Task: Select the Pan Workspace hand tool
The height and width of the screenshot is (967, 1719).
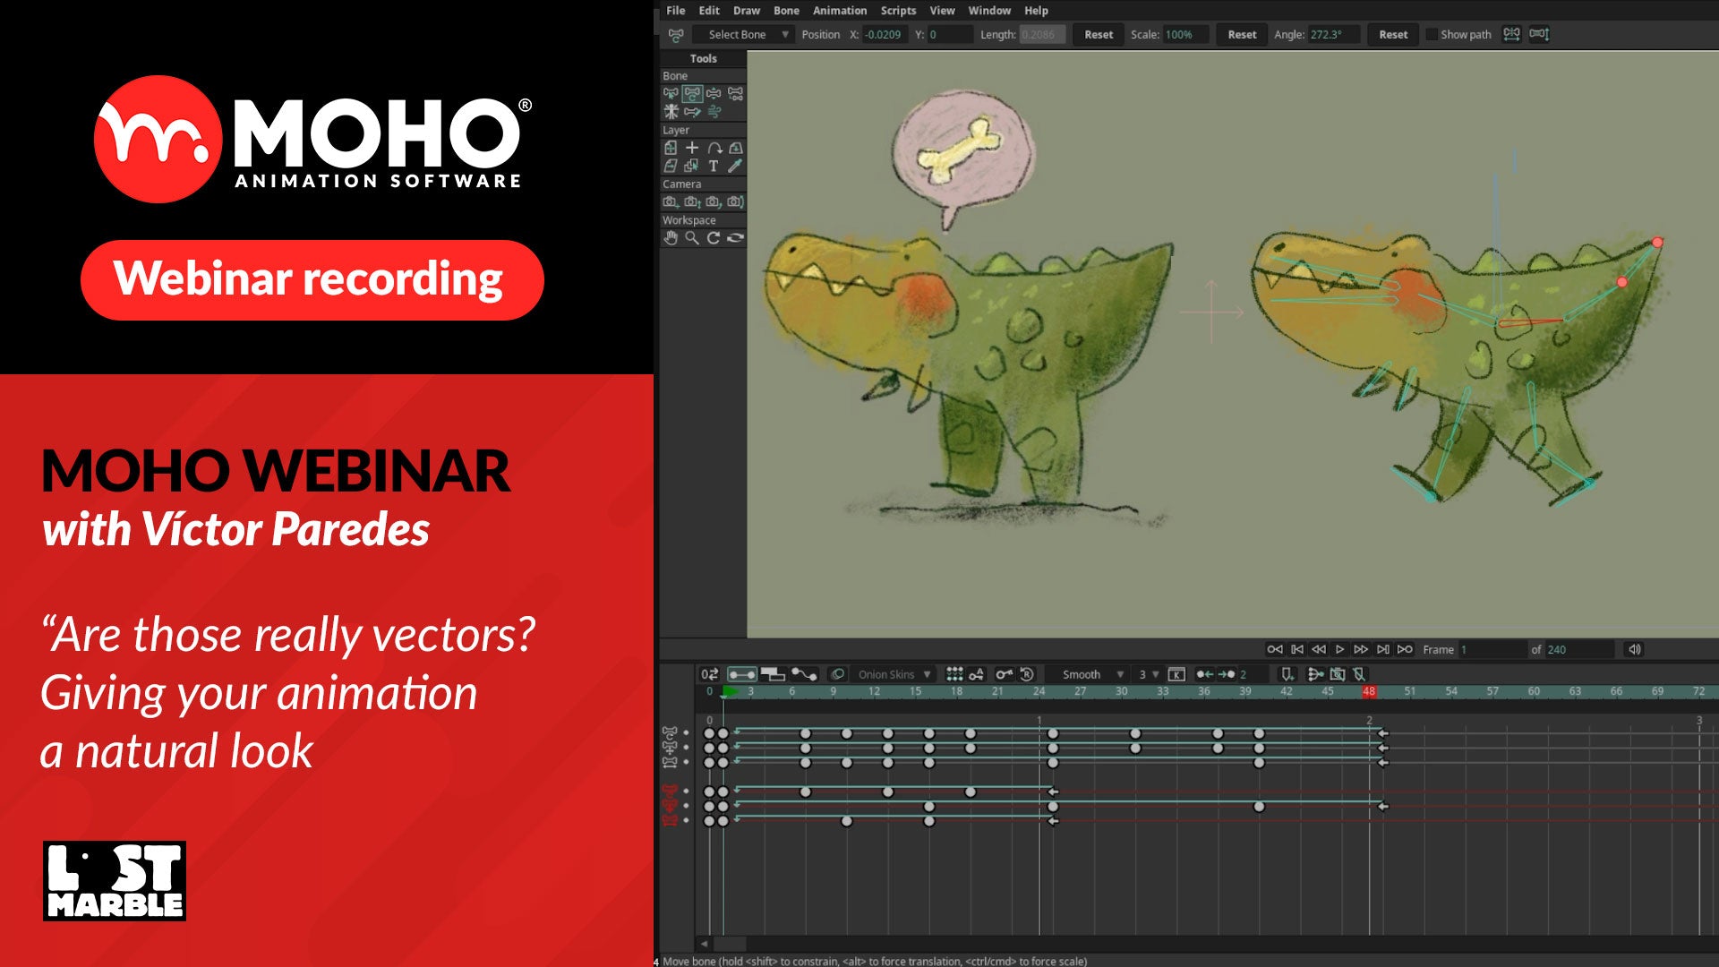Action: tap(671, 238)
